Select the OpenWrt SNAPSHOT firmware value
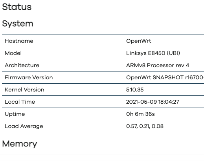This screenshot has height=161, width=204. pos(165,77)
